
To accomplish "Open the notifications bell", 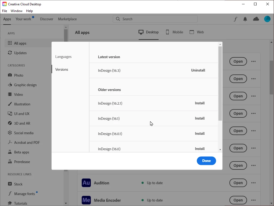I will click(245, 19).
